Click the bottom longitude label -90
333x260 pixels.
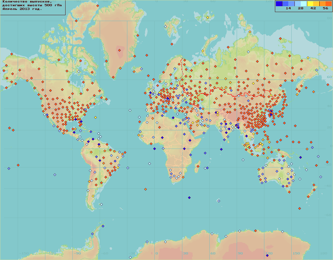tap(78, 253)
